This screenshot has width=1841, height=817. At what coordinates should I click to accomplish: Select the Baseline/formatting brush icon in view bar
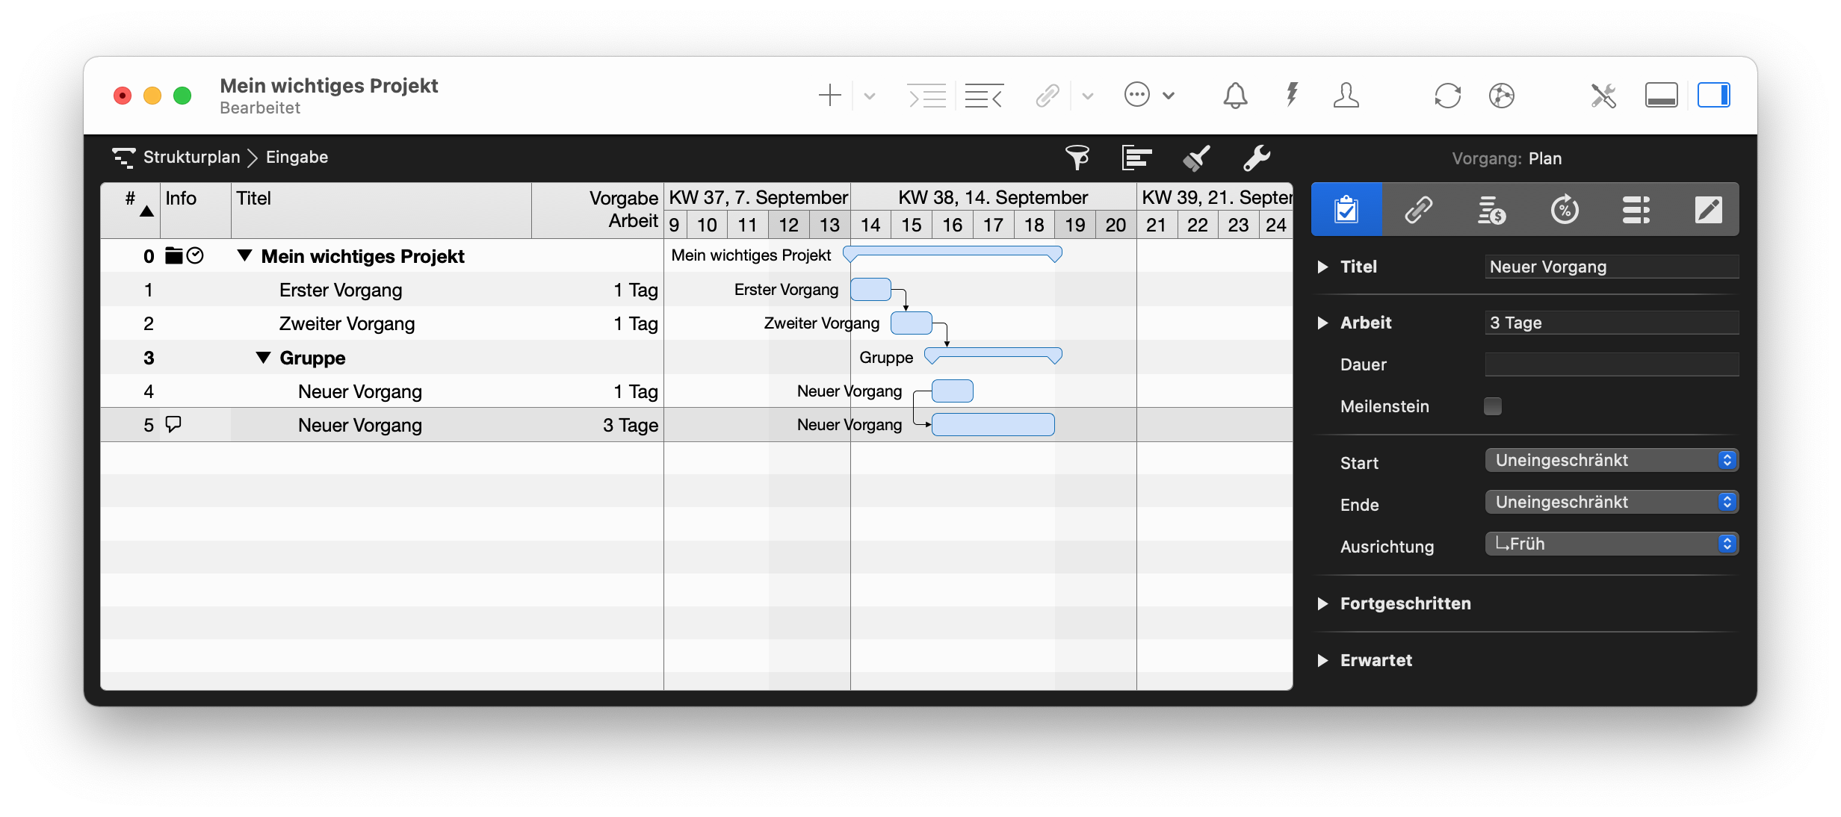(1195, 158)
